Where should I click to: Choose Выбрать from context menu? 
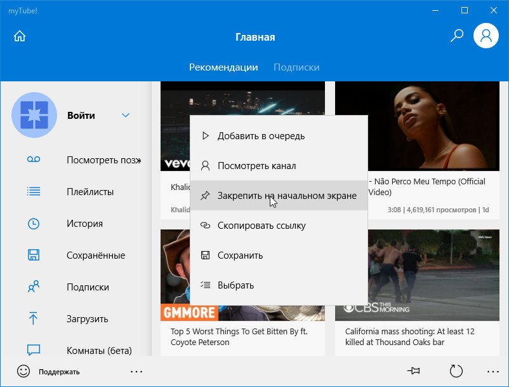tap(279, 285)
